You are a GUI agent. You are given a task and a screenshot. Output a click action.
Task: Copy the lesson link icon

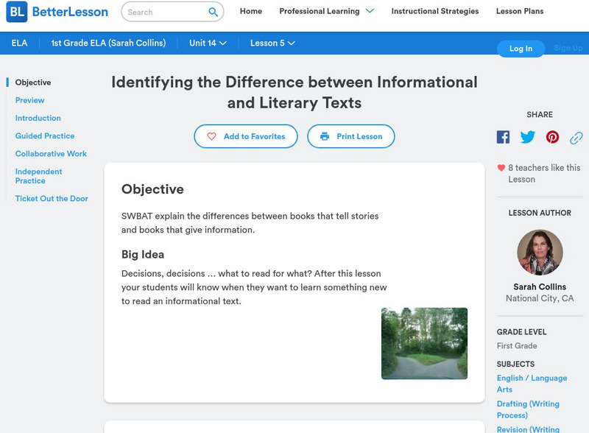(576, 137)
